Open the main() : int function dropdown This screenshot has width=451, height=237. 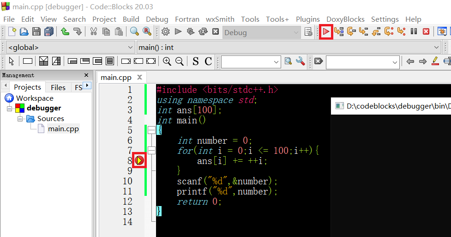click(289, 47)
